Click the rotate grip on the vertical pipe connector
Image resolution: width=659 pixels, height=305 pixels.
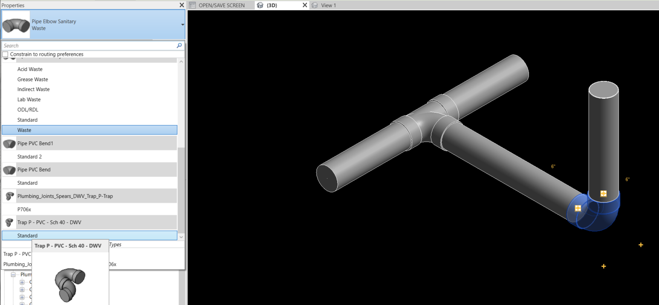point(603,194)
